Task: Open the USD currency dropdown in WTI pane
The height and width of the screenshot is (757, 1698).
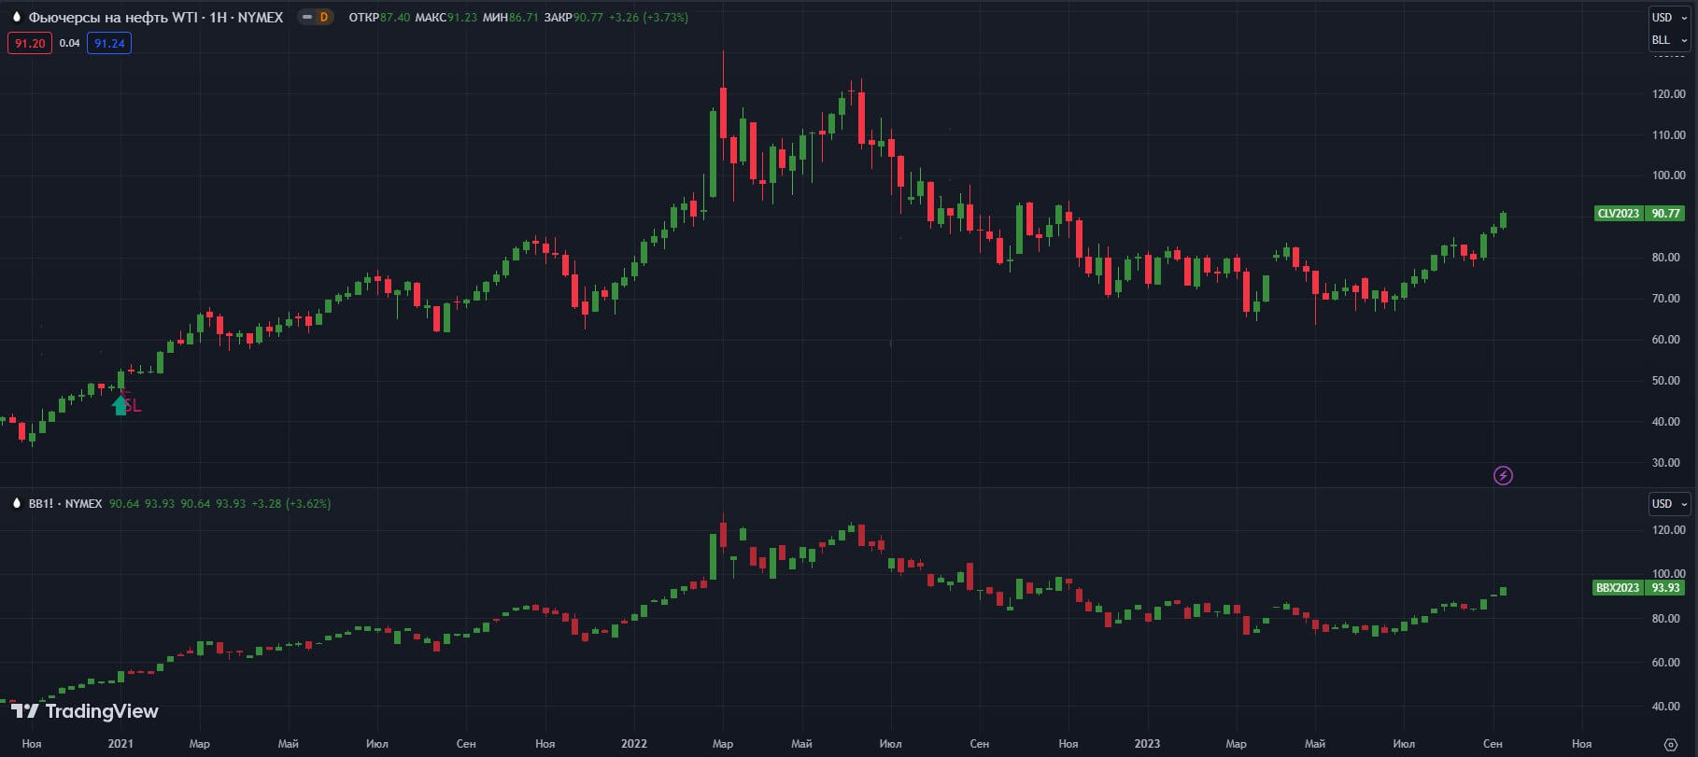Action: click(x=1669, y=17)
